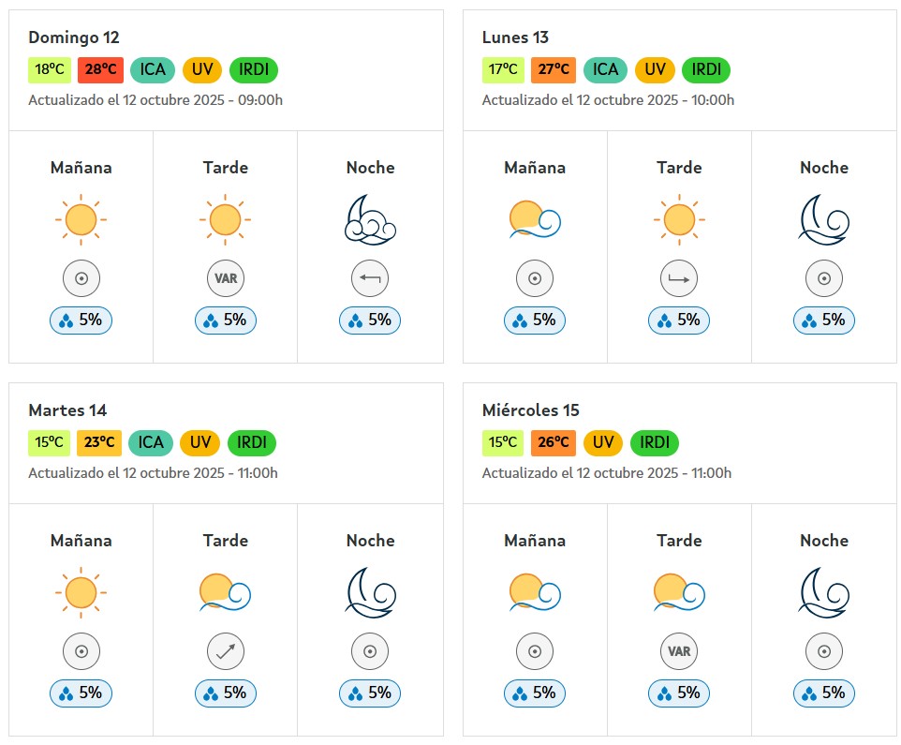Click Monday night 5% rain probability
Viewport: 901px width, 745px height.
tap(823, 320)
